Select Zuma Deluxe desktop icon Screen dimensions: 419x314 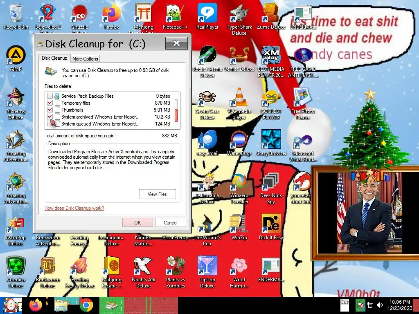(271, 16)
